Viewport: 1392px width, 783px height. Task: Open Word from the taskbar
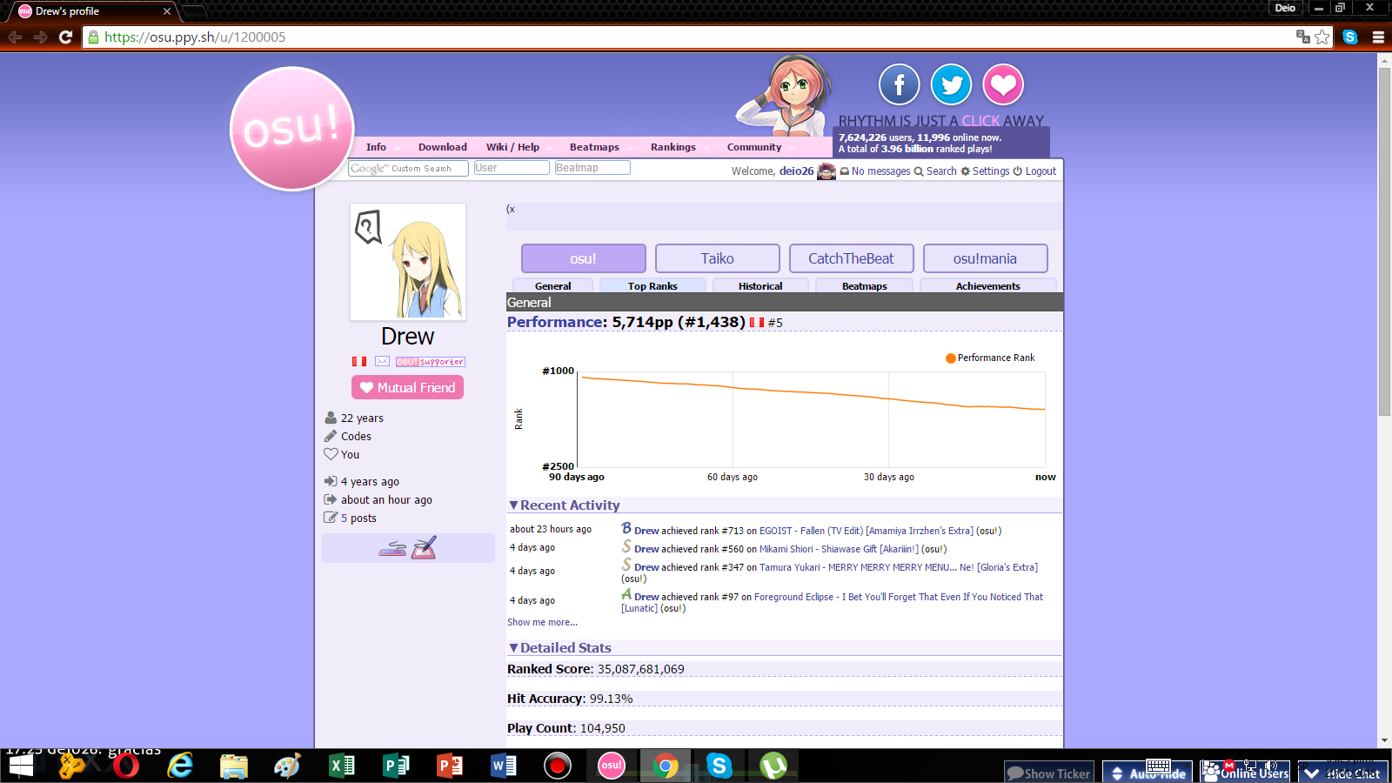click(x=504, y=766)
